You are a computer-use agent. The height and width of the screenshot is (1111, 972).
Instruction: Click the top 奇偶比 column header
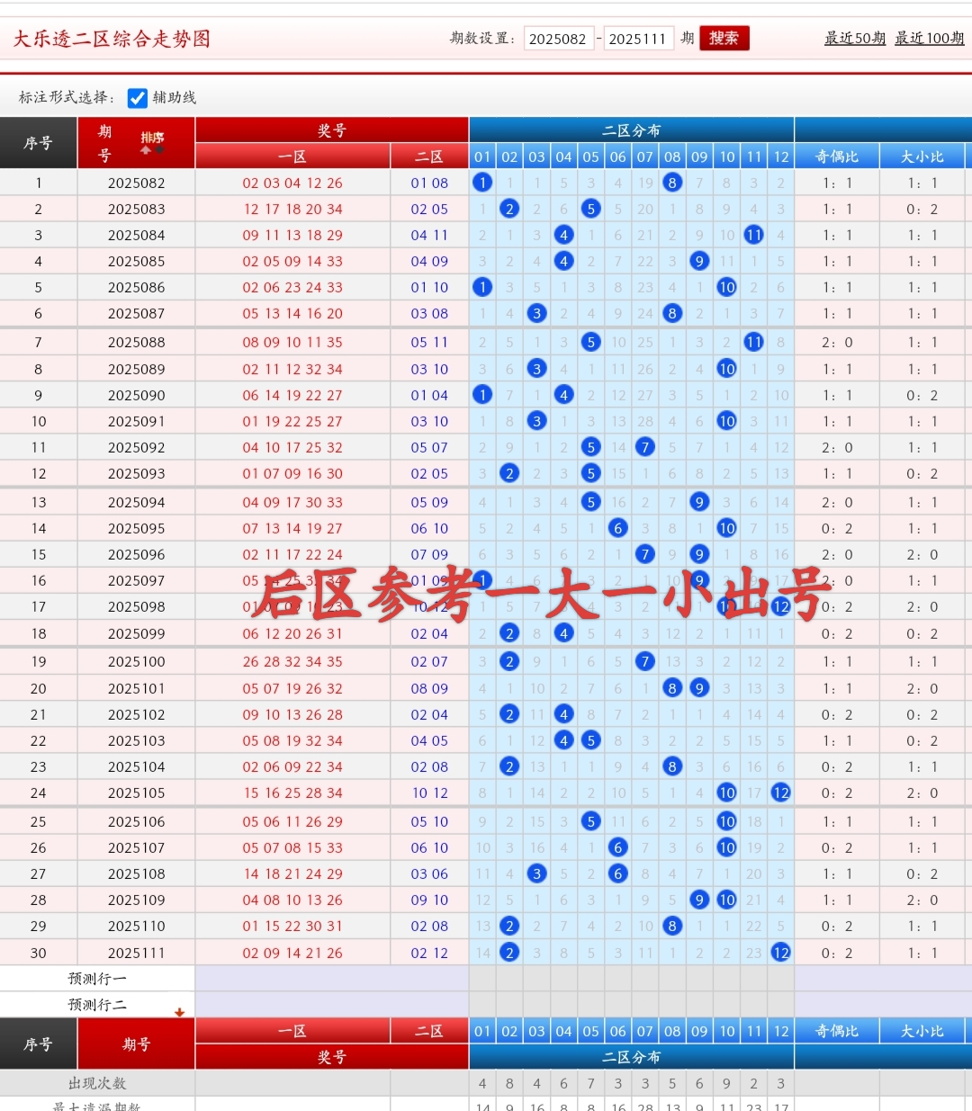point(836,157)
